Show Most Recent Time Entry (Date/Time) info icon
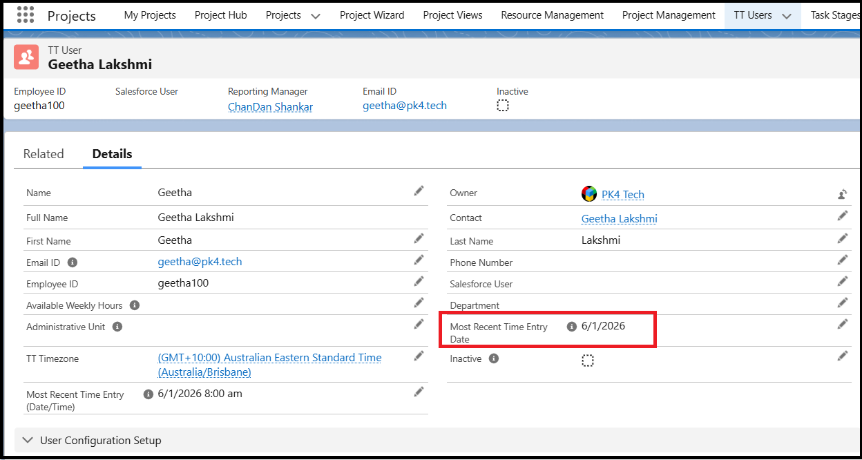Screen dimensions: 862x460 (x=148, y=394)
